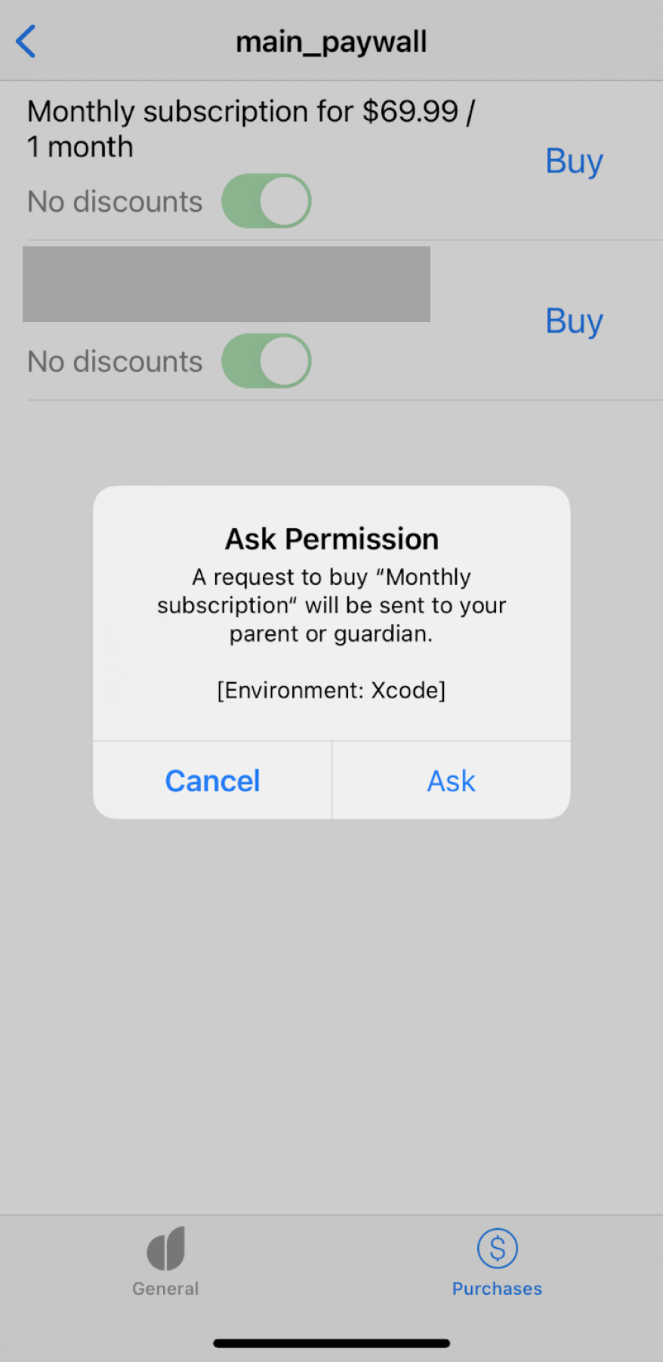Tap the Purchases dollar sign icon
Screen dimensions: 663x1362
(497, 1249)
